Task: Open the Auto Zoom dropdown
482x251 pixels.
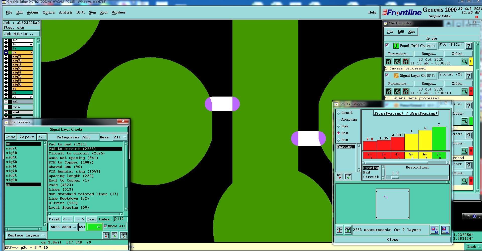Action: [x=63, y=227]
